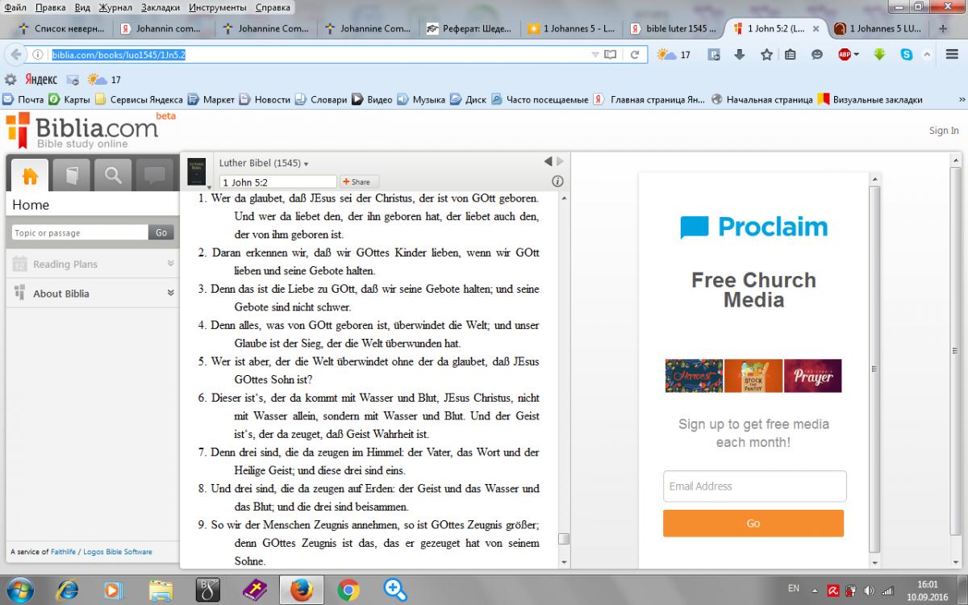Click the Sign In link
The image size is (968, 605).
pos(943,131)
